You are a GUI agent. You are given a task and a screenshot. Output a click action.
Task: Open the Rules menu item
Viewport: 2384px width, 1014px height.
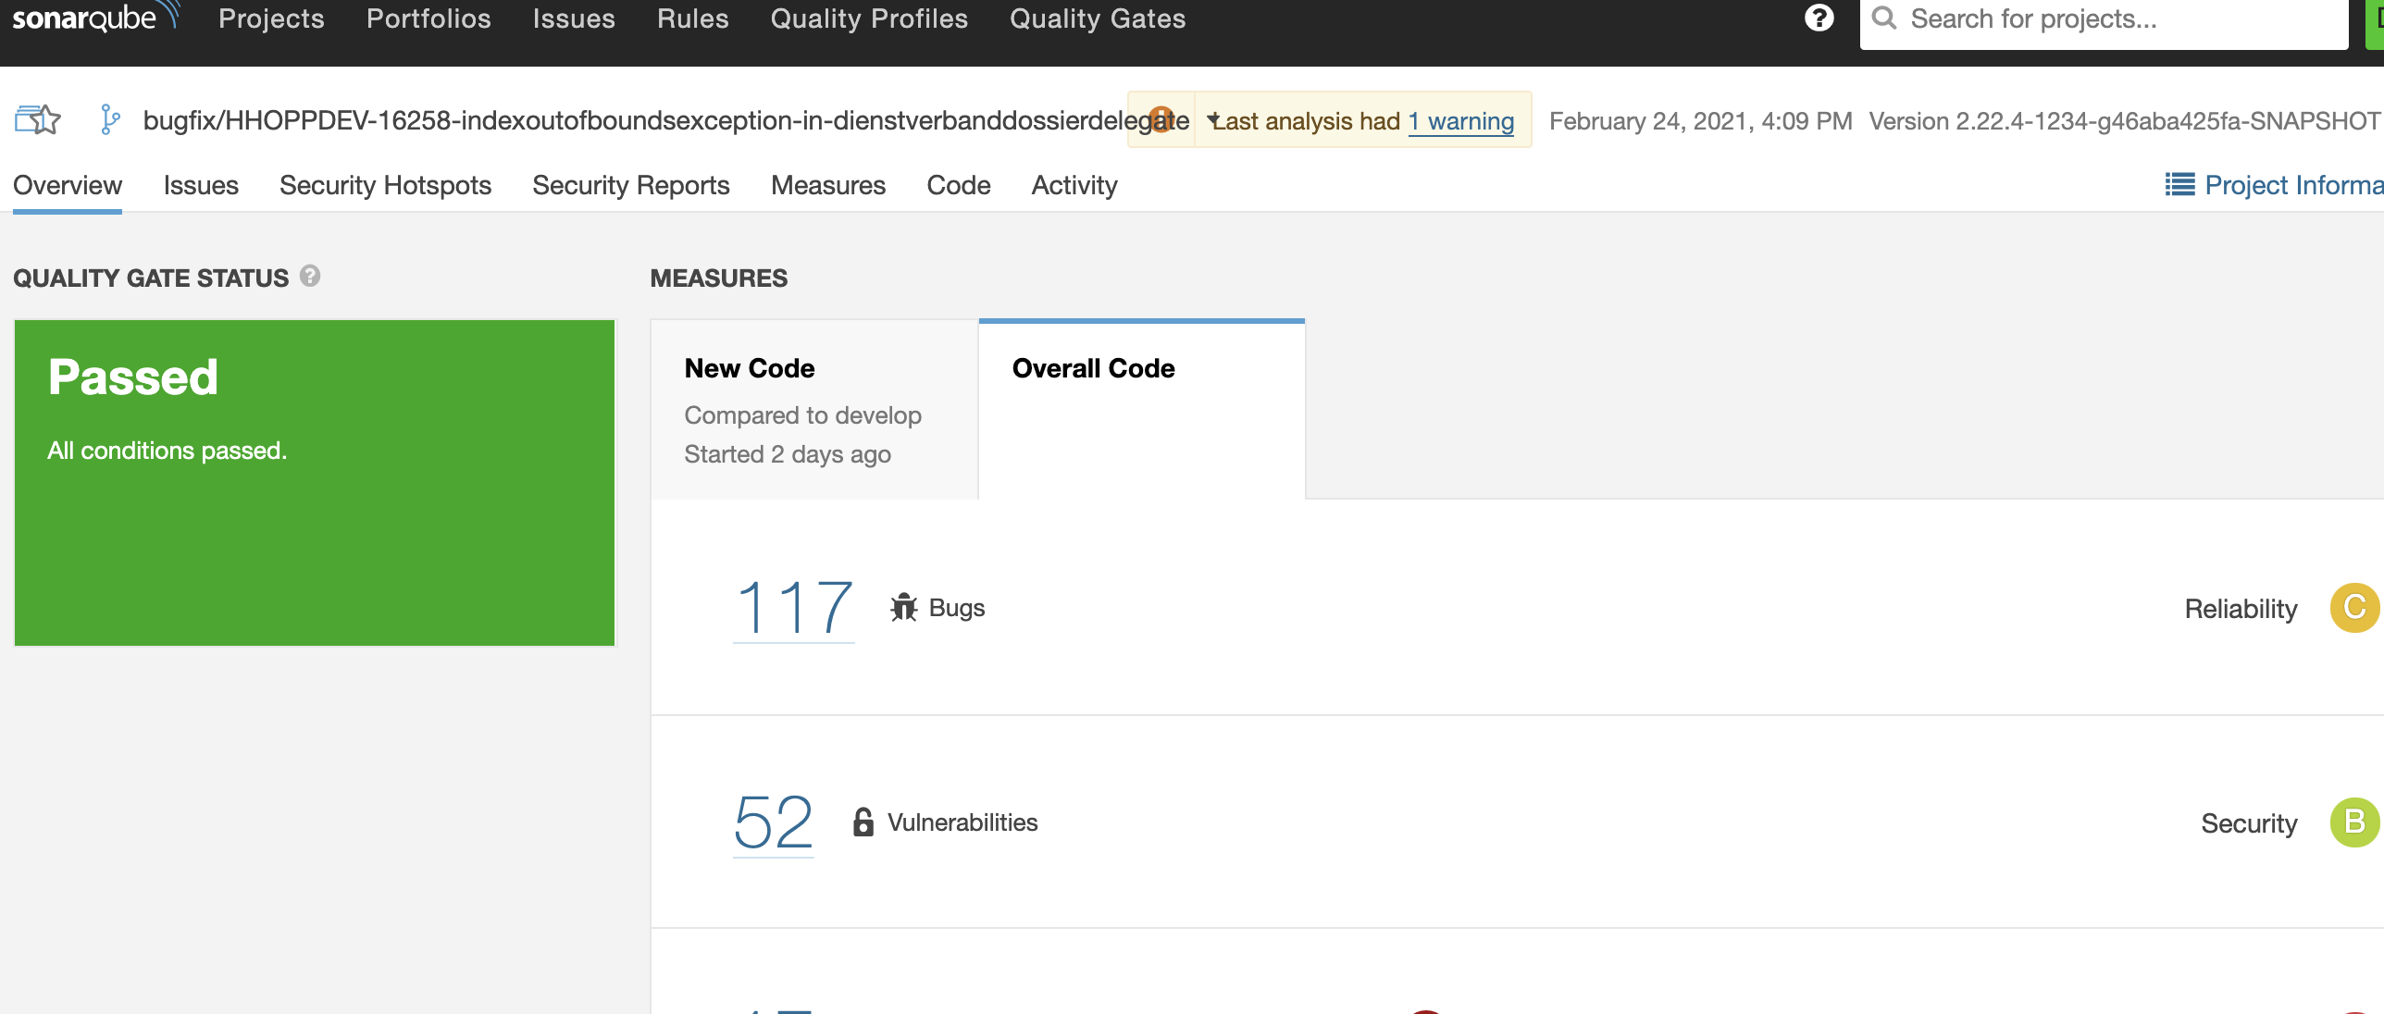click(x=692, y=19)
